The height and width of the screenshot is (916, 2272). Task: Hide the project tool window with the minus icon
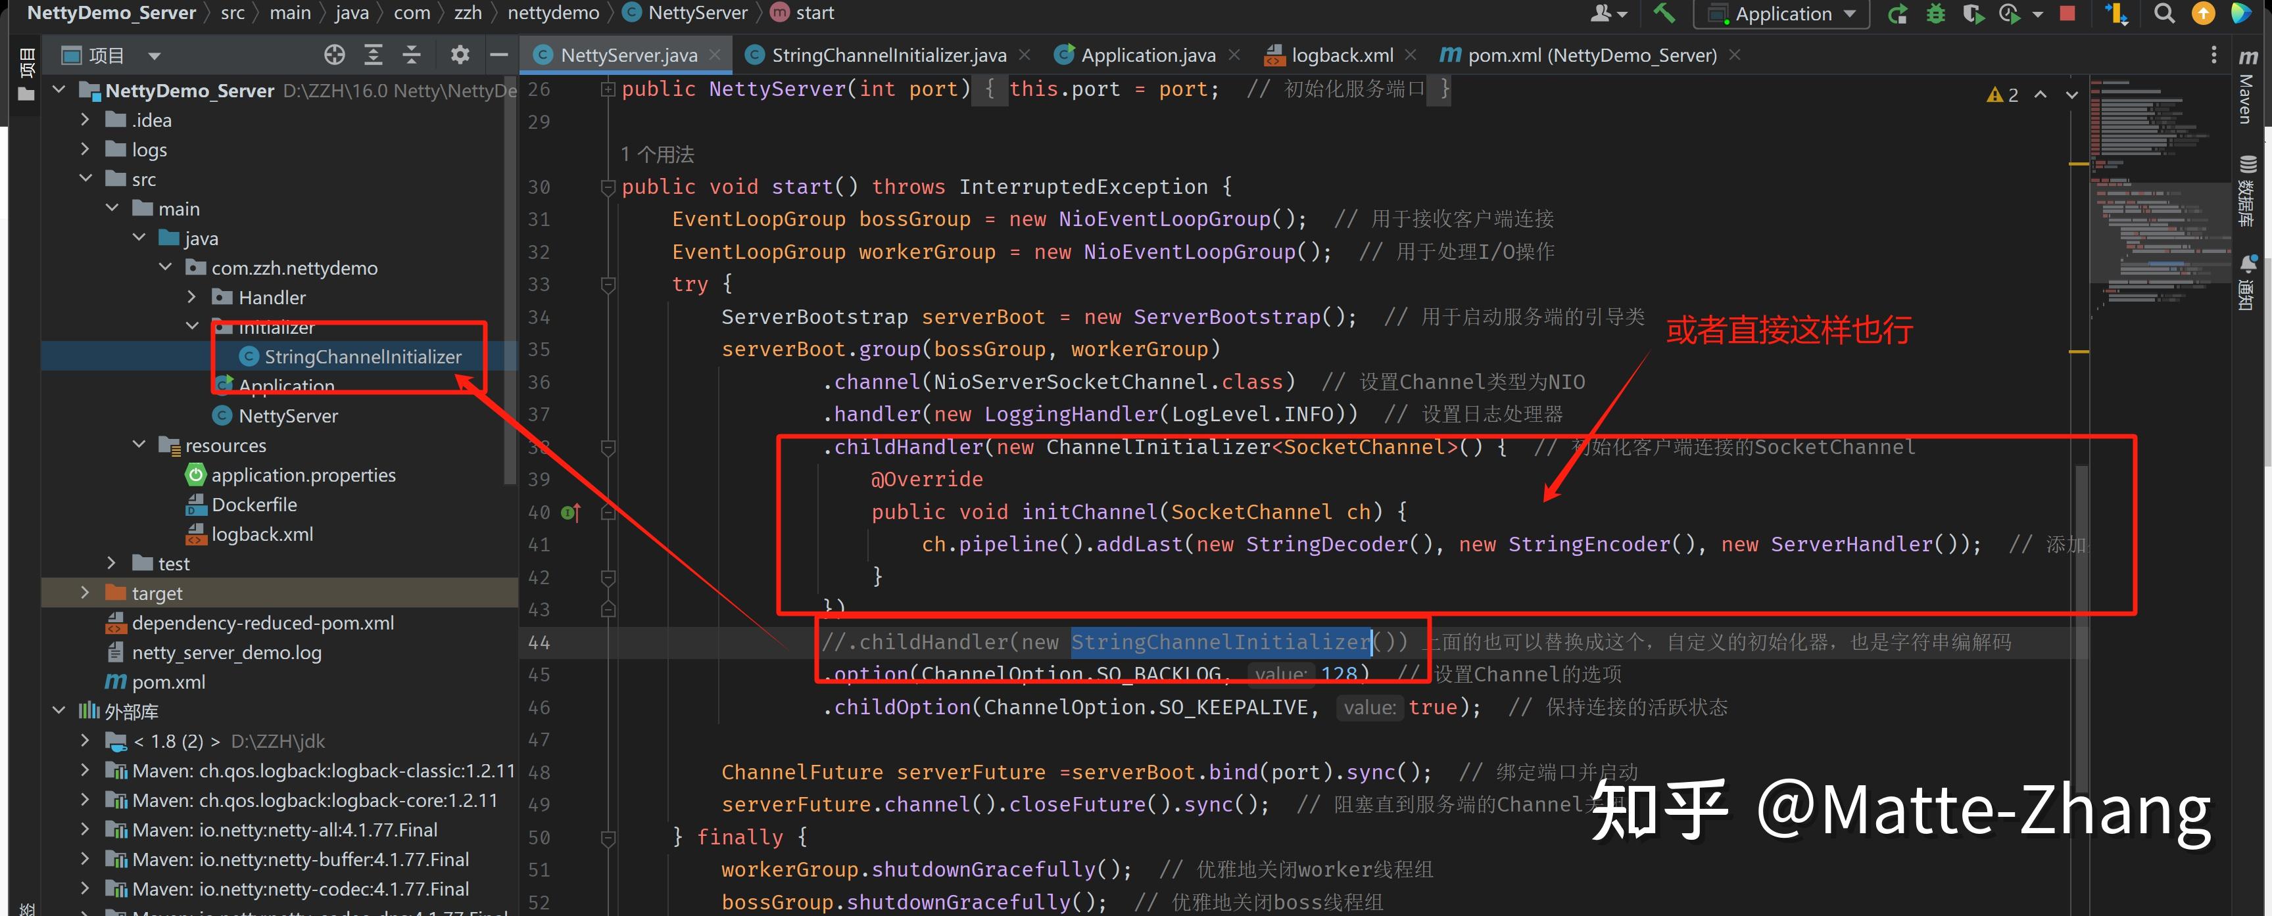(x=498, y=55)
